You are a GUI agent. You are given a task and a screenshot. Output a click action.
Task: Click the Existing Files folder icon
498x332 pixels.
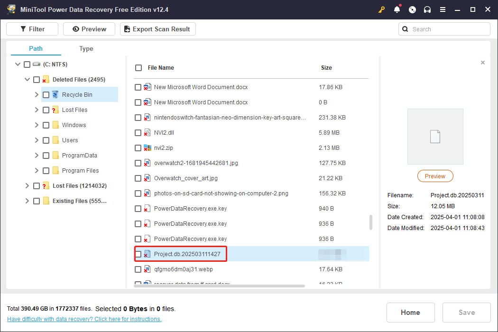tap(46, 201)
